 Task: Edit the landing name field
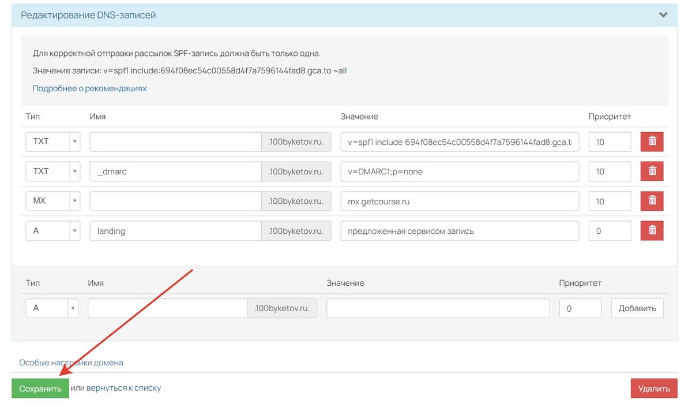[176, 231]
